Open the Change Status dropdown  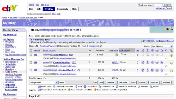[x=44, y=83]
